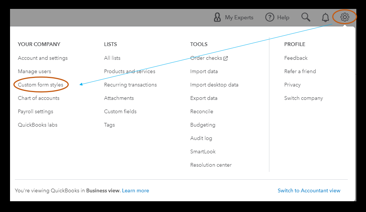366x212 pixels.
Task: Click the Business view text
Action: pyautogui.click(x=103, y=190)
